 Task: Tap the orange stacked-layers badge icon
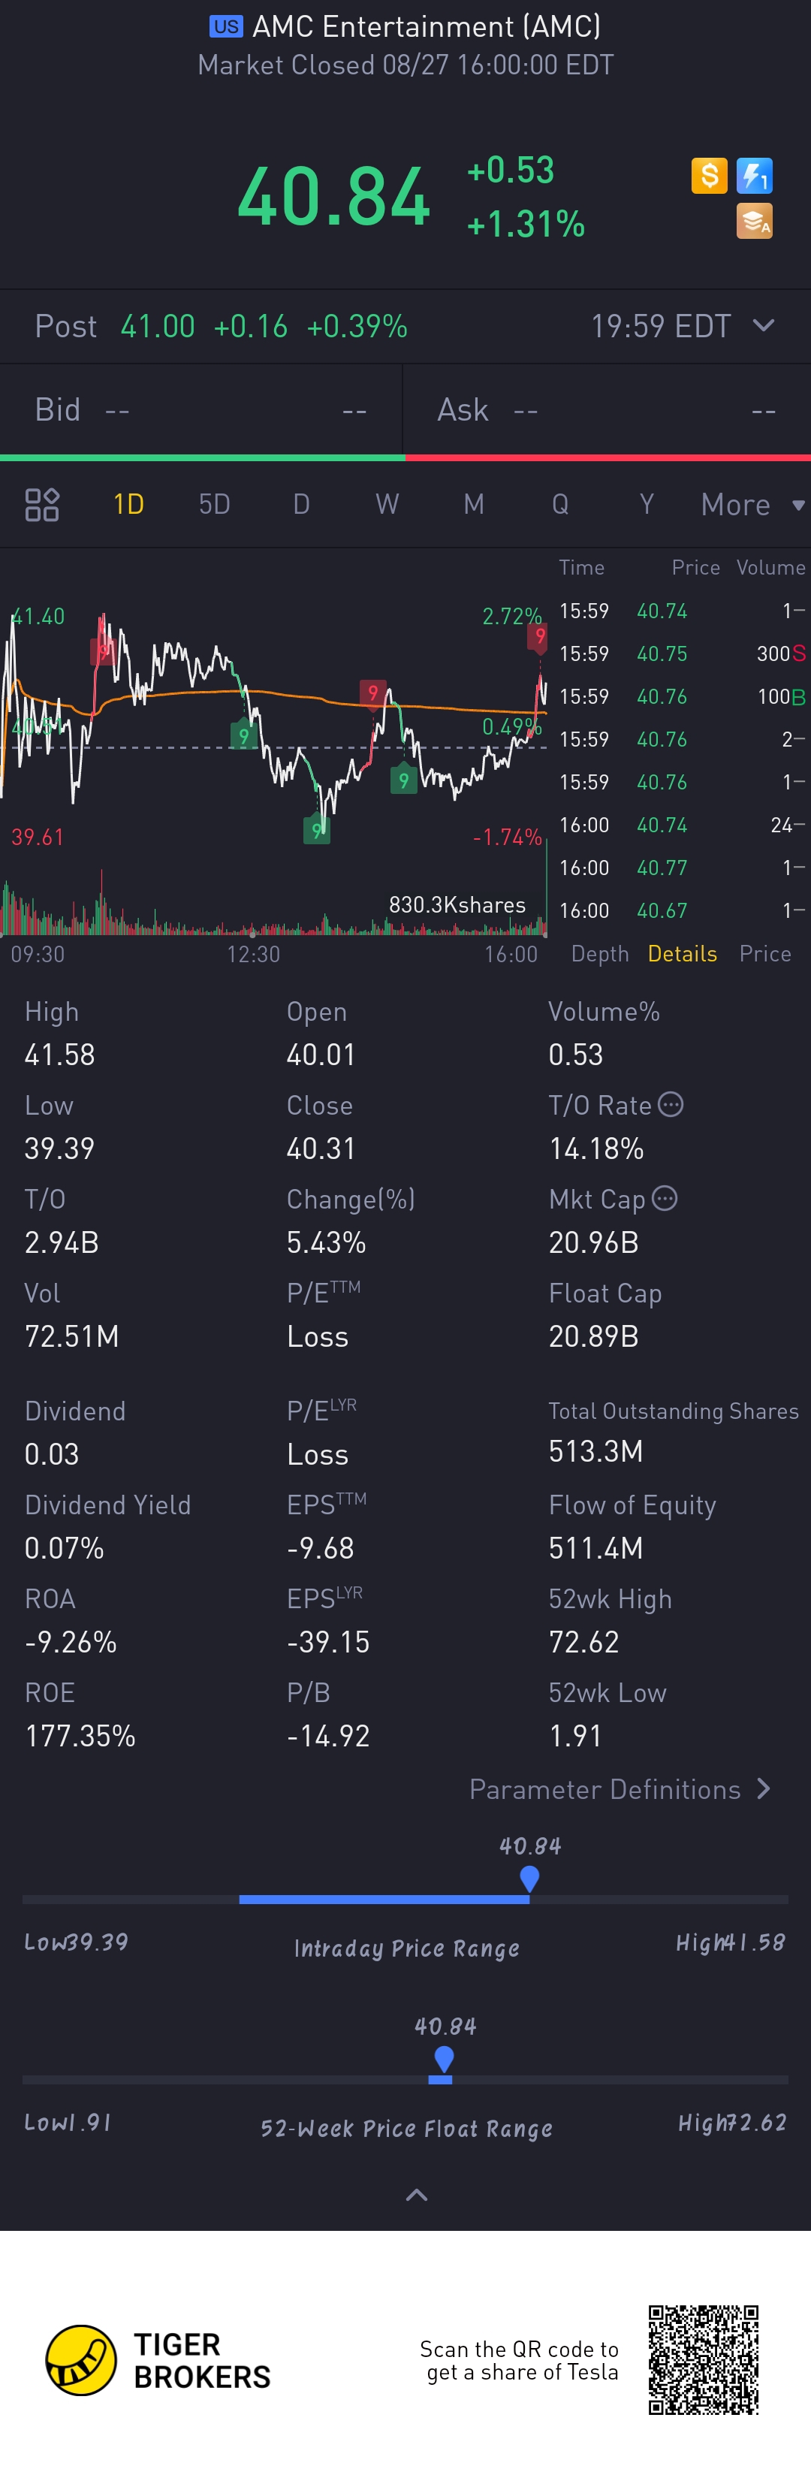[754, 222]
